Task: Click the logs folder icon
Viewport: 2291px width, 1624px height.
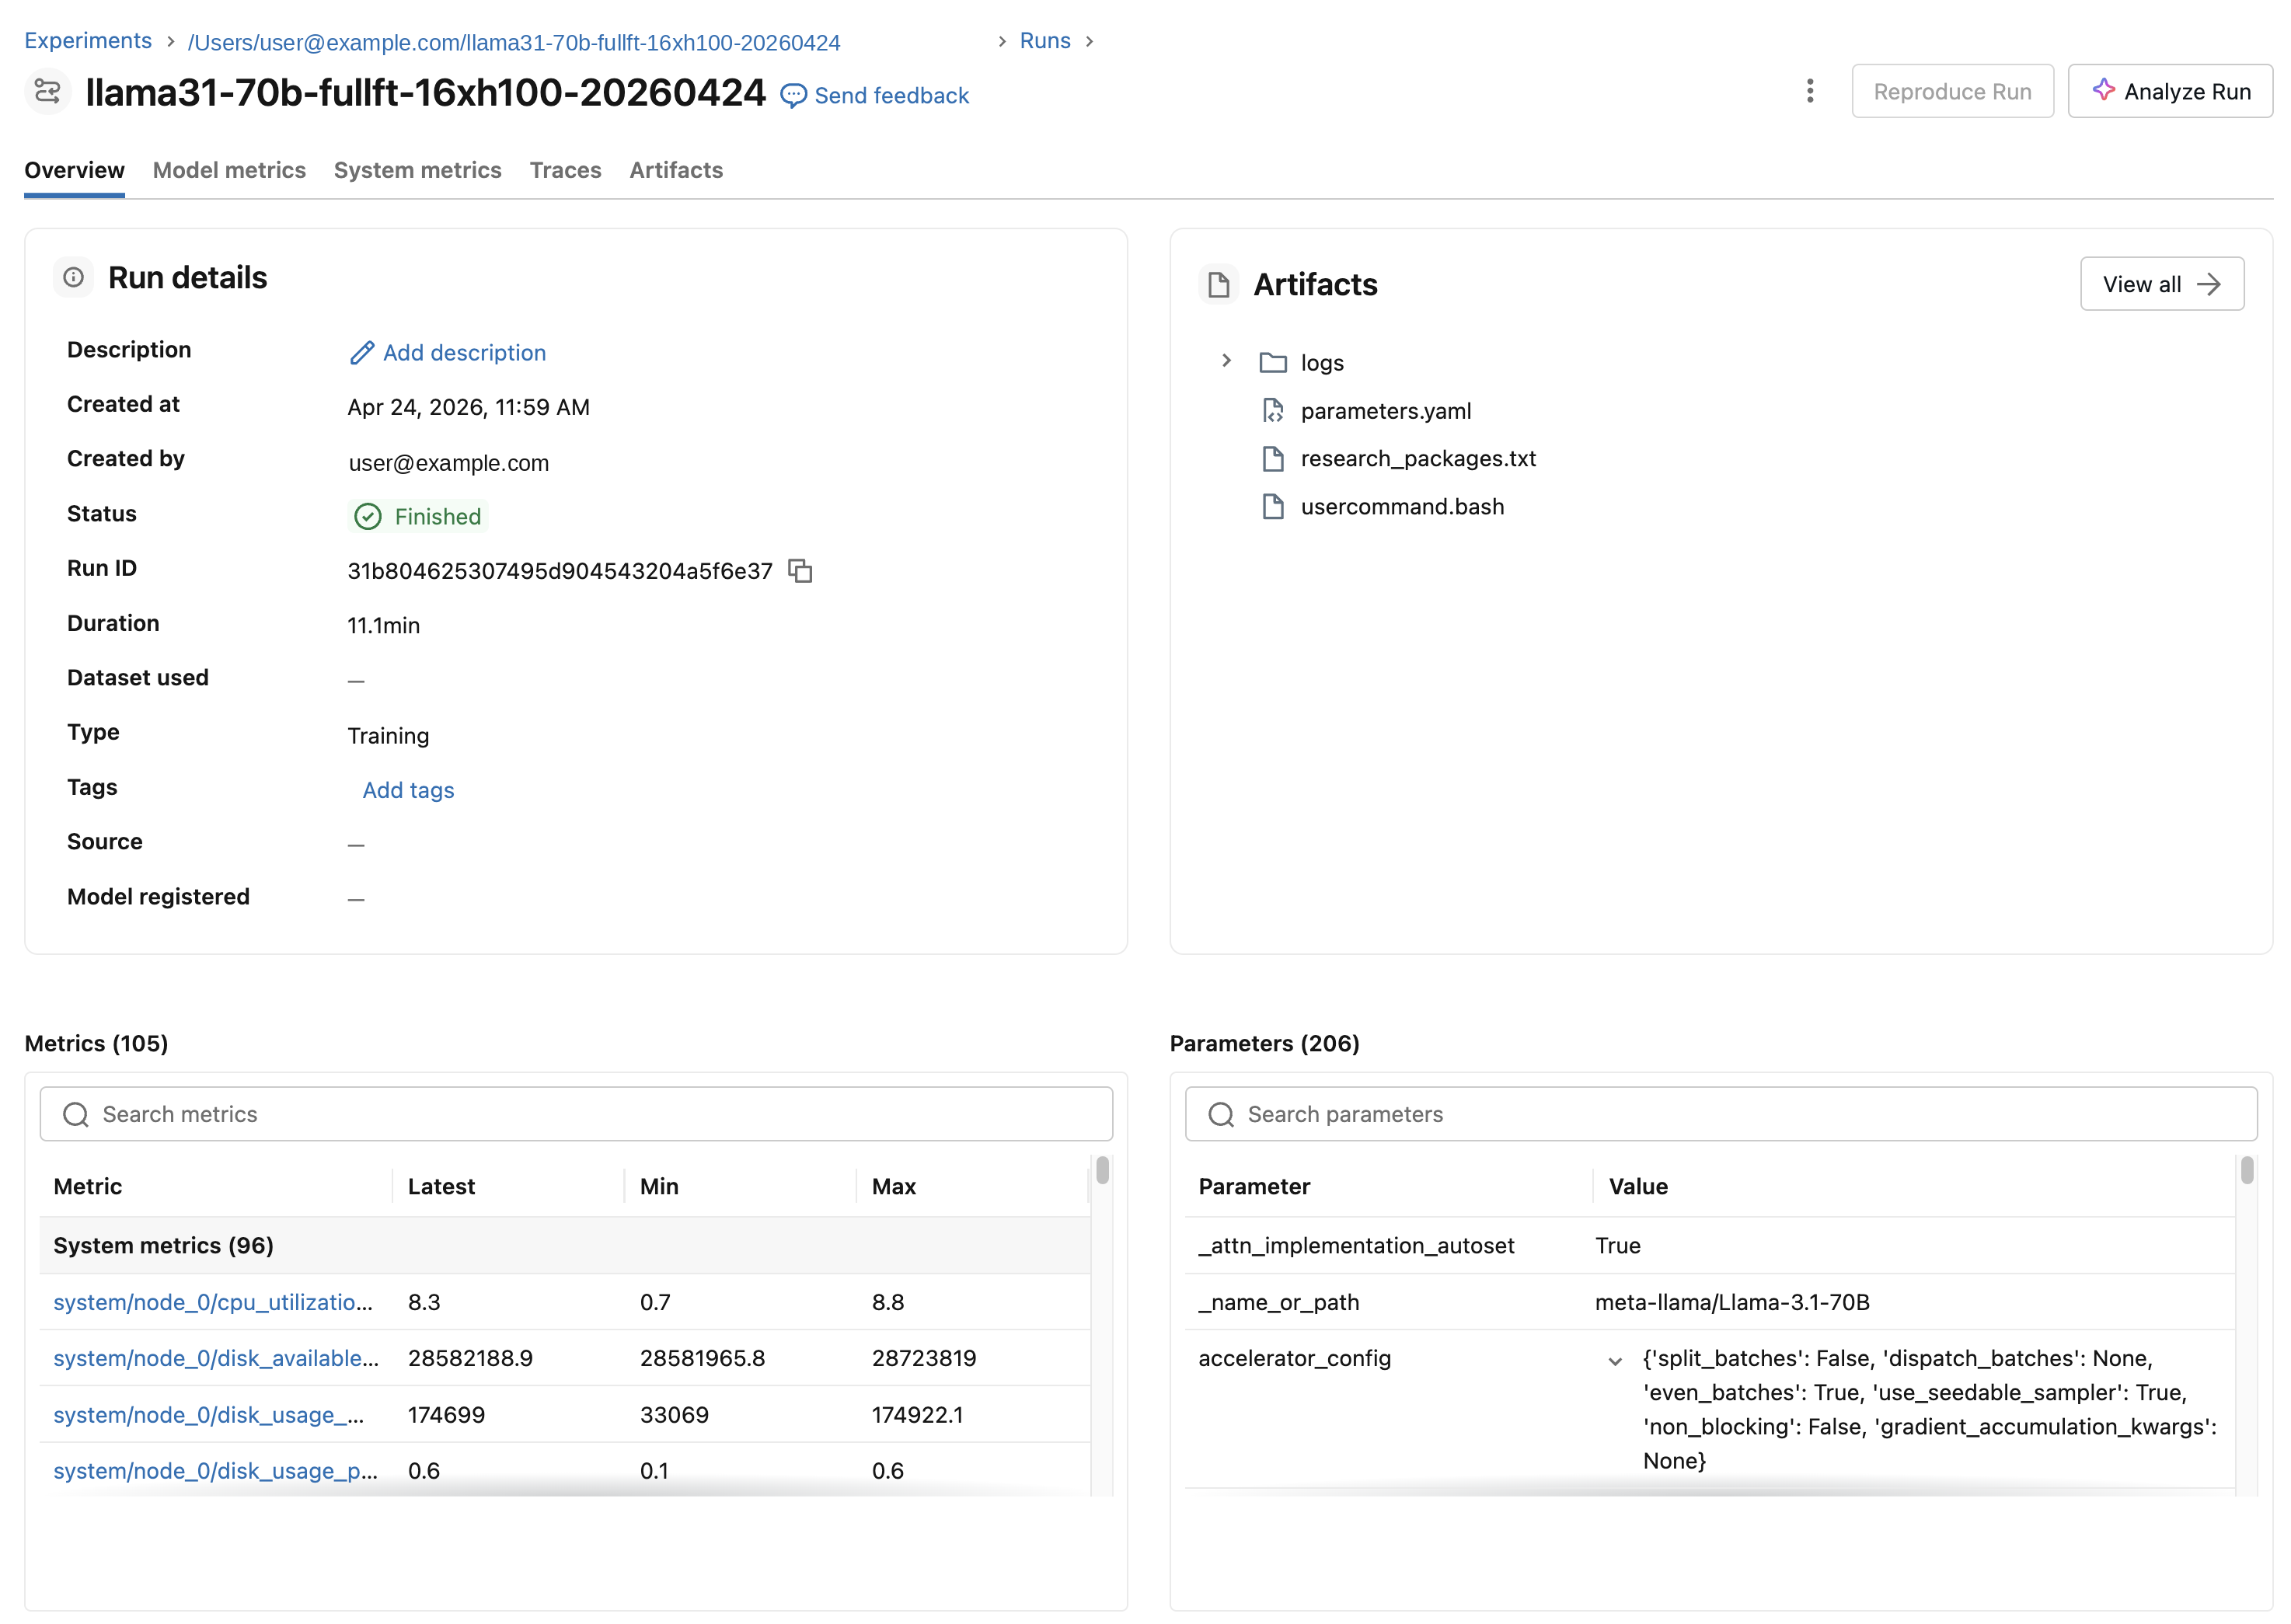Action: [1272, 363]
